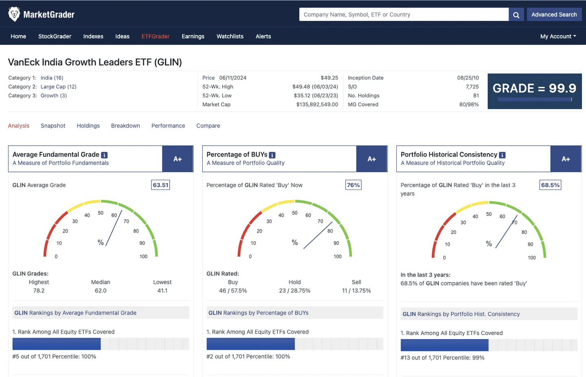
Task: Open the Earnings menu item
Action: click(193, 36)
